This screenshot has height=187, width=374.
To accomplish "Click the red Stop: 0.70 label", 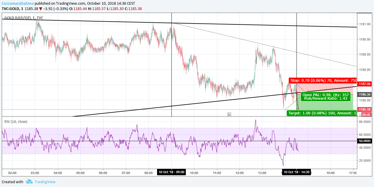I will click(x=323, y=80).
